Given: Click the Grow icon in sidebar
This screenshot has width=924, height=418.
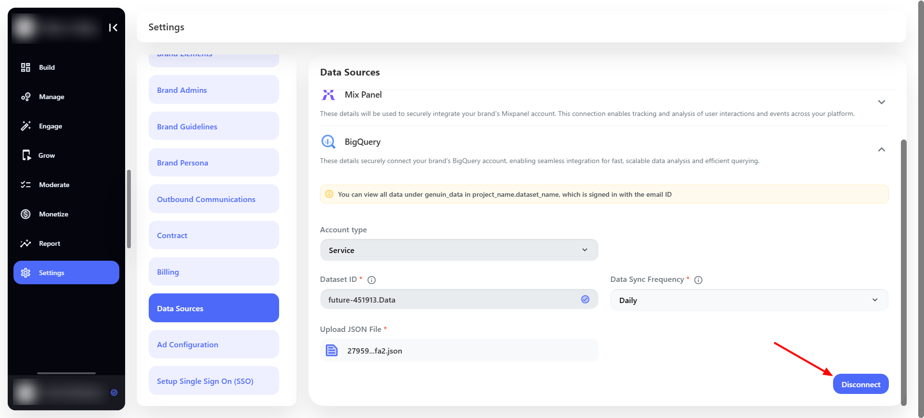Looking at the screenshot, I should coord(26,155).
